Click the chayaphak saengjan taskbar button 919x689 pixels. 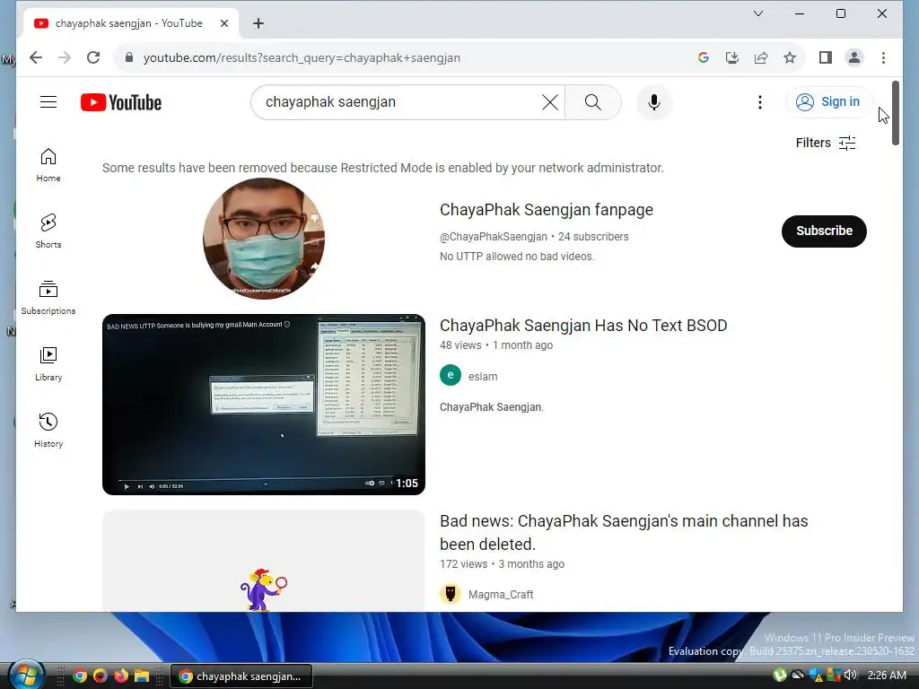pos(241,676)
